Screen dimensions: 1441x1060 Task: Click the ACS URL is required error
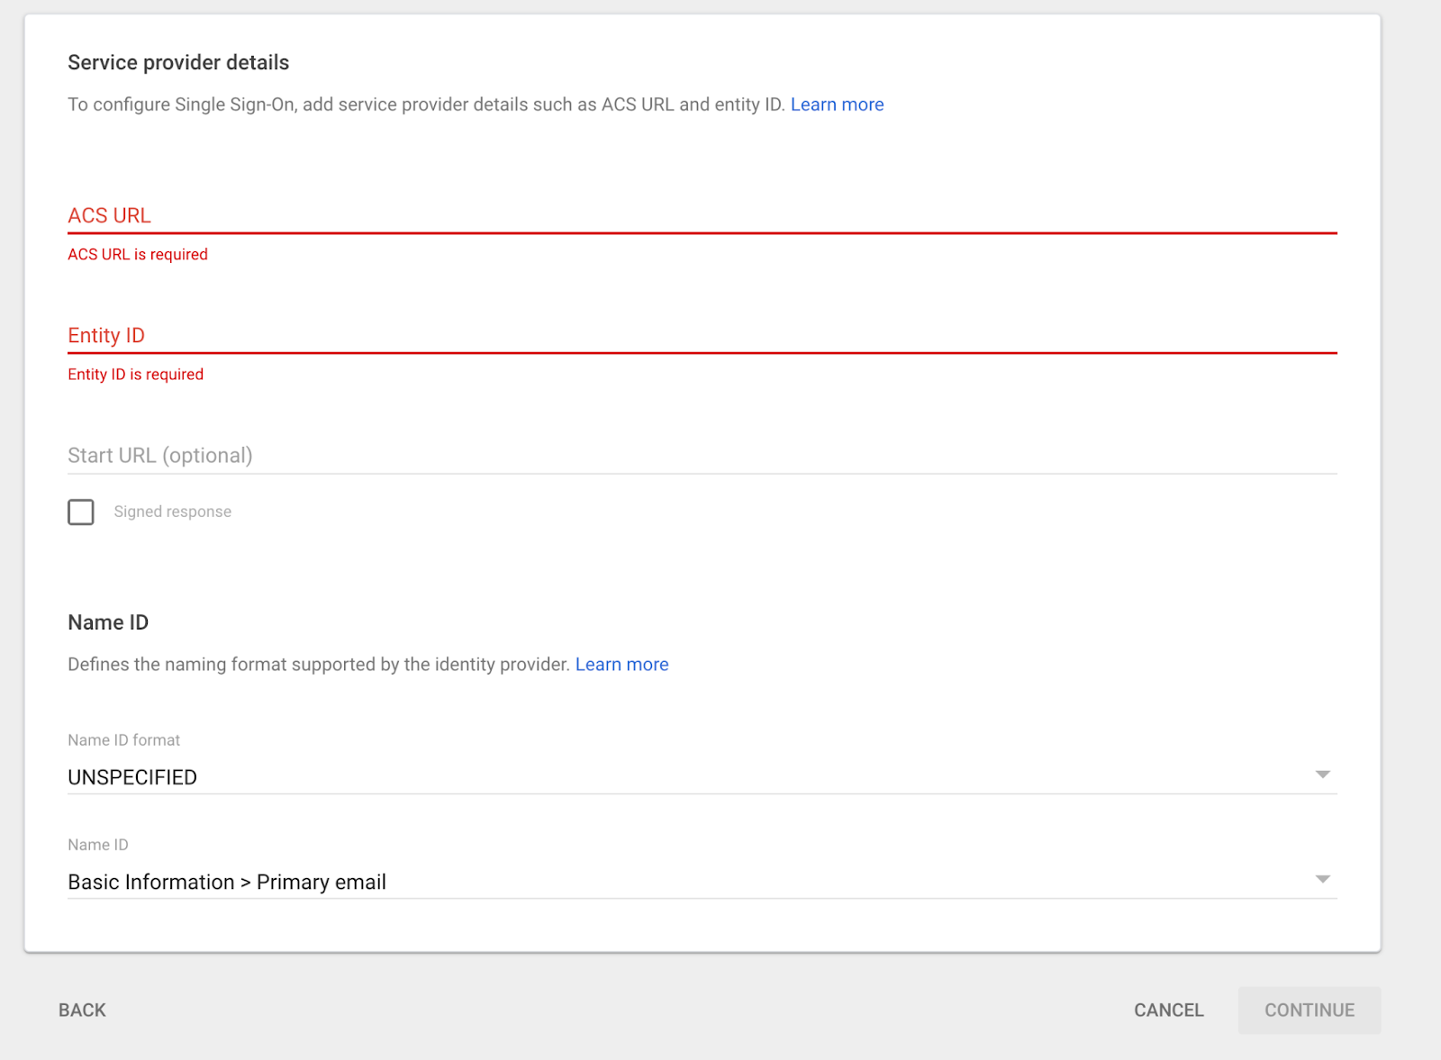pyautogui.click(x=137, y=254)
